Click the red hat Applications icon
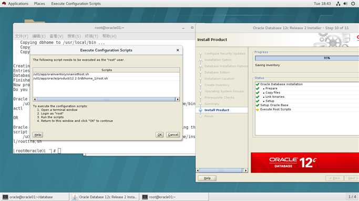The image size is (359, 201). tap(4, 4)
